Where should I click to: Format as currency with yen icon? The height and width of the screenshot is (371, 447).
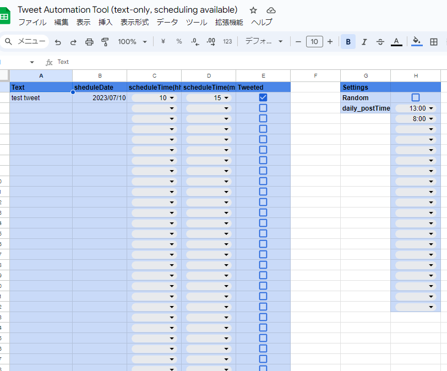[163, 42]
